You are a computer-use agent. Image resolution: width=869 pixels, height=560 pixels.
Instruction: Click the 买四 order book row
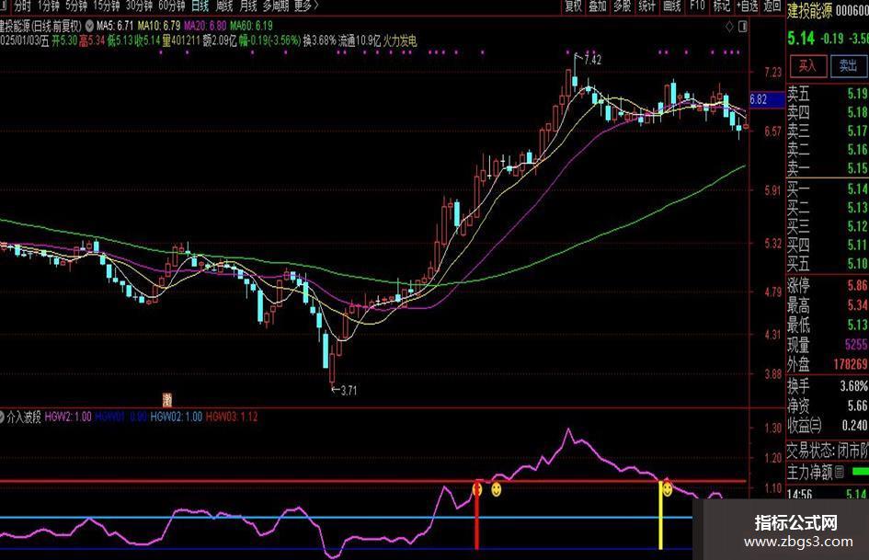tap(828, 245)
